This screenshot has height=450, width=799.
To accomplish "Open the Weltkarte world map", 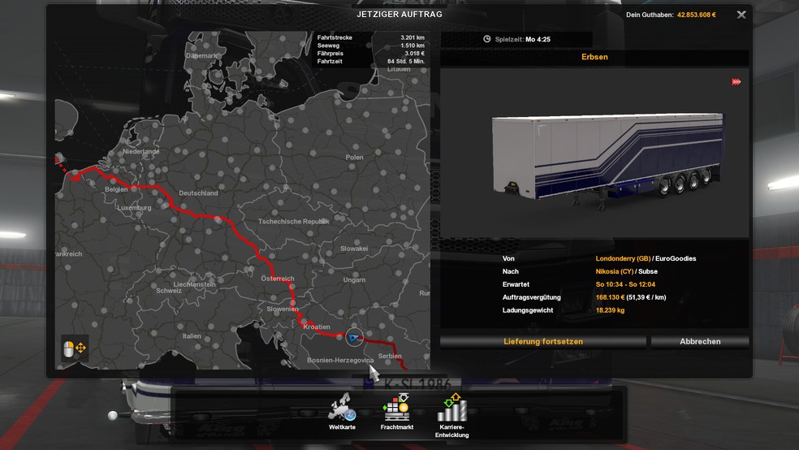I will tap(342, 409).
